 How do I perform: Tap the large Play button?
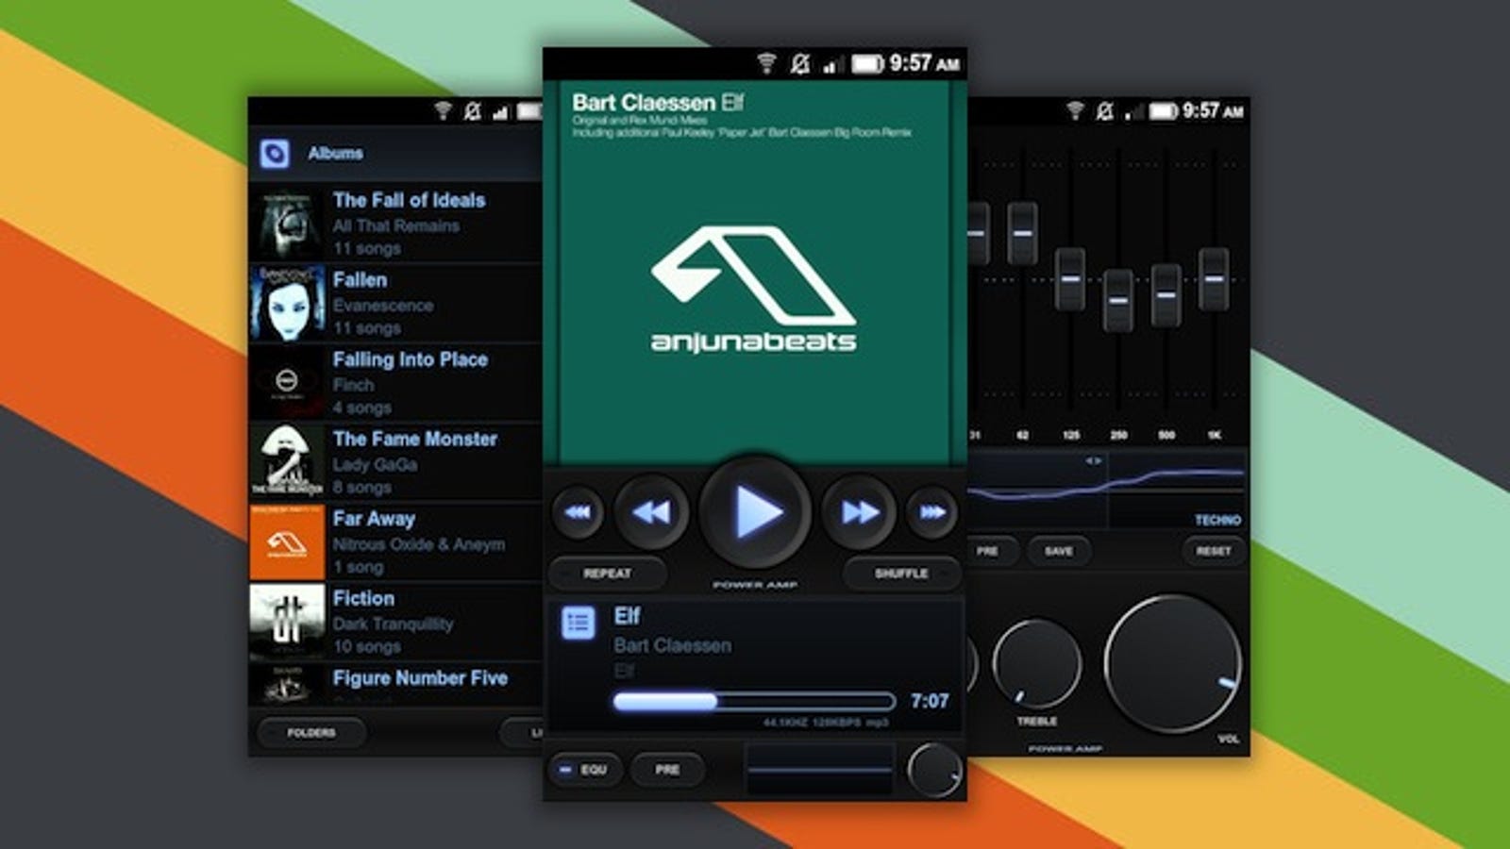[x=755, y=512]
